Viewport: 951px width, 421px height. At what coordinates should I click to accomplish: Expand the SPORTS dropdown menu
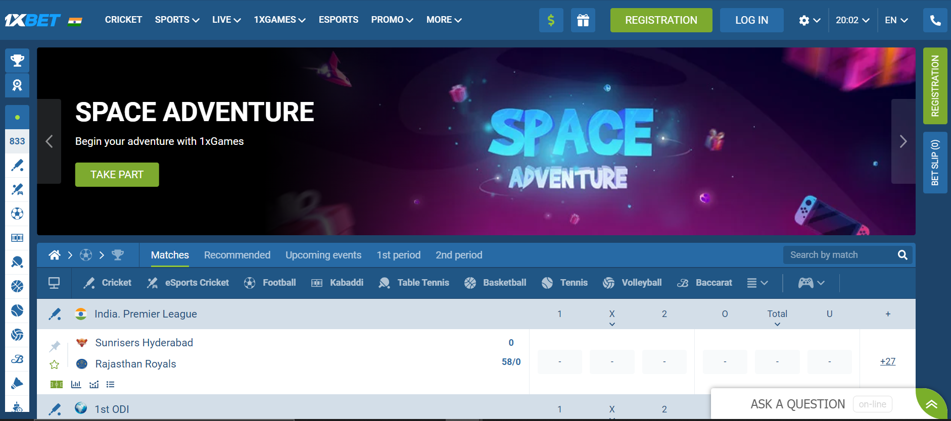point(177,20)
